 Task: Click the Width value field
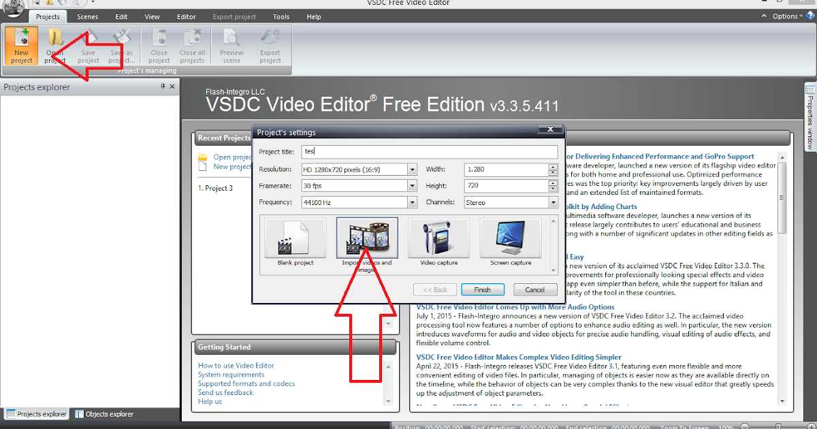[x=506, y=170]
